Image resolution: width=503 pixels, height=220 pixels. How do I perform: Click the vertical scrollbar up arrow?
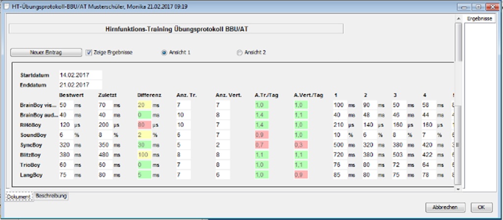(x=458, y=19)
